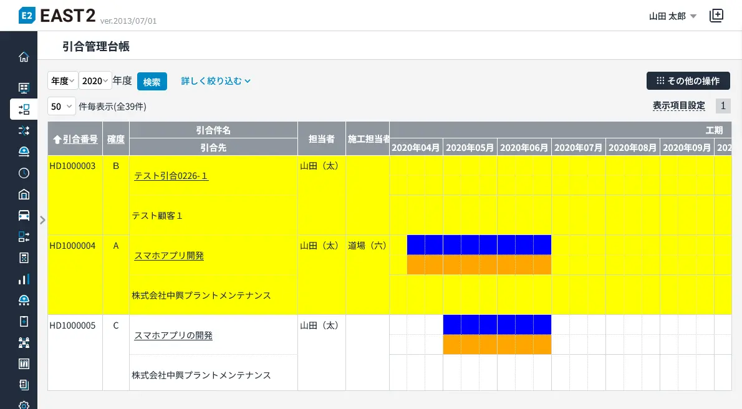This screenshot has height=409, width=742.
Task: Click the car icon in the sidebar
Action: click(x=24, y=216)
